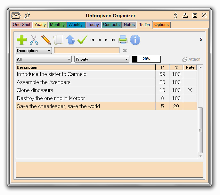Switch to the Today tab

click(x=94, y=25)
